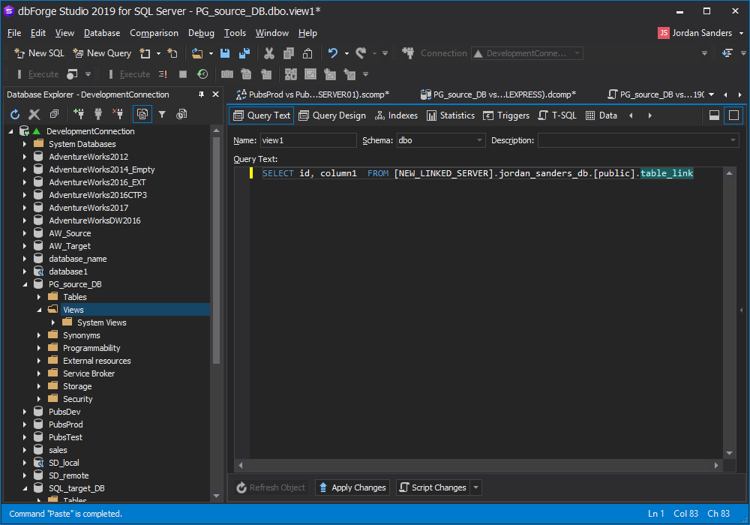This screenshot has height=525, width=750.
Task: Click the New Connection plug icon
Action: tap(79, 114)
